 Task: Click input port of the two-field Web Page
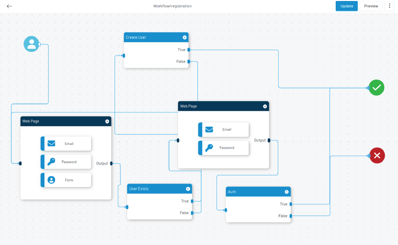click(178, 140)
